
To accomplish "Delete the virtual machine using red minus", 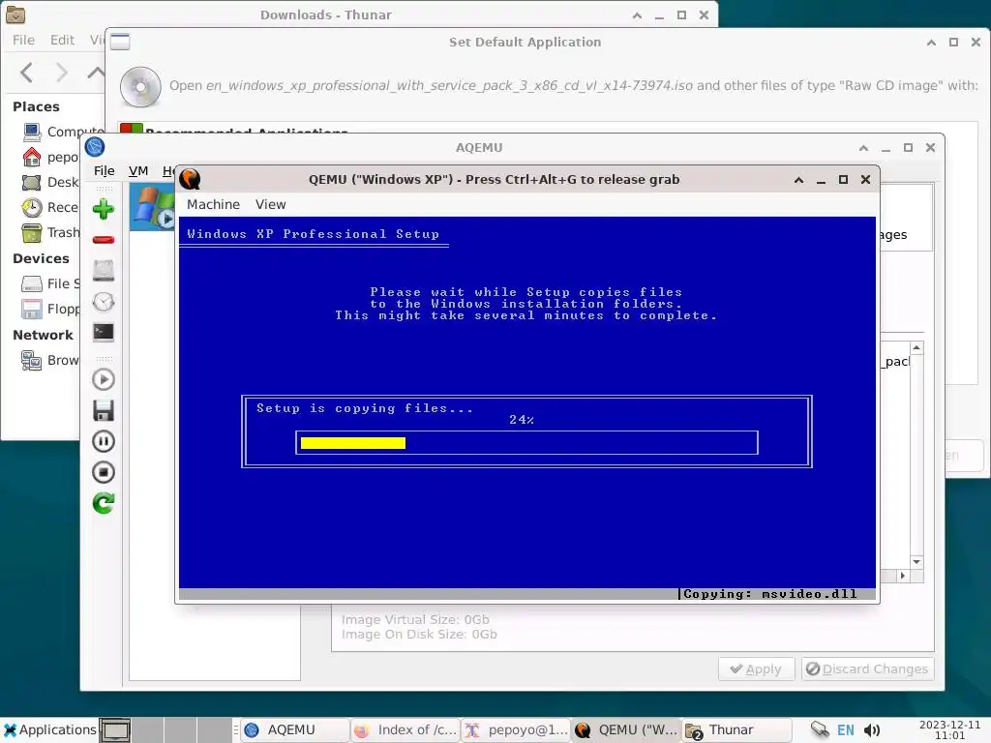I will [103, 240].
